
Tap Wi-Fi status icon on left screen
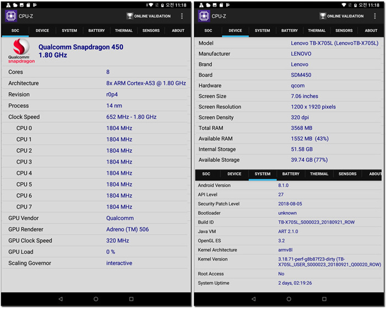pos(151,5)
